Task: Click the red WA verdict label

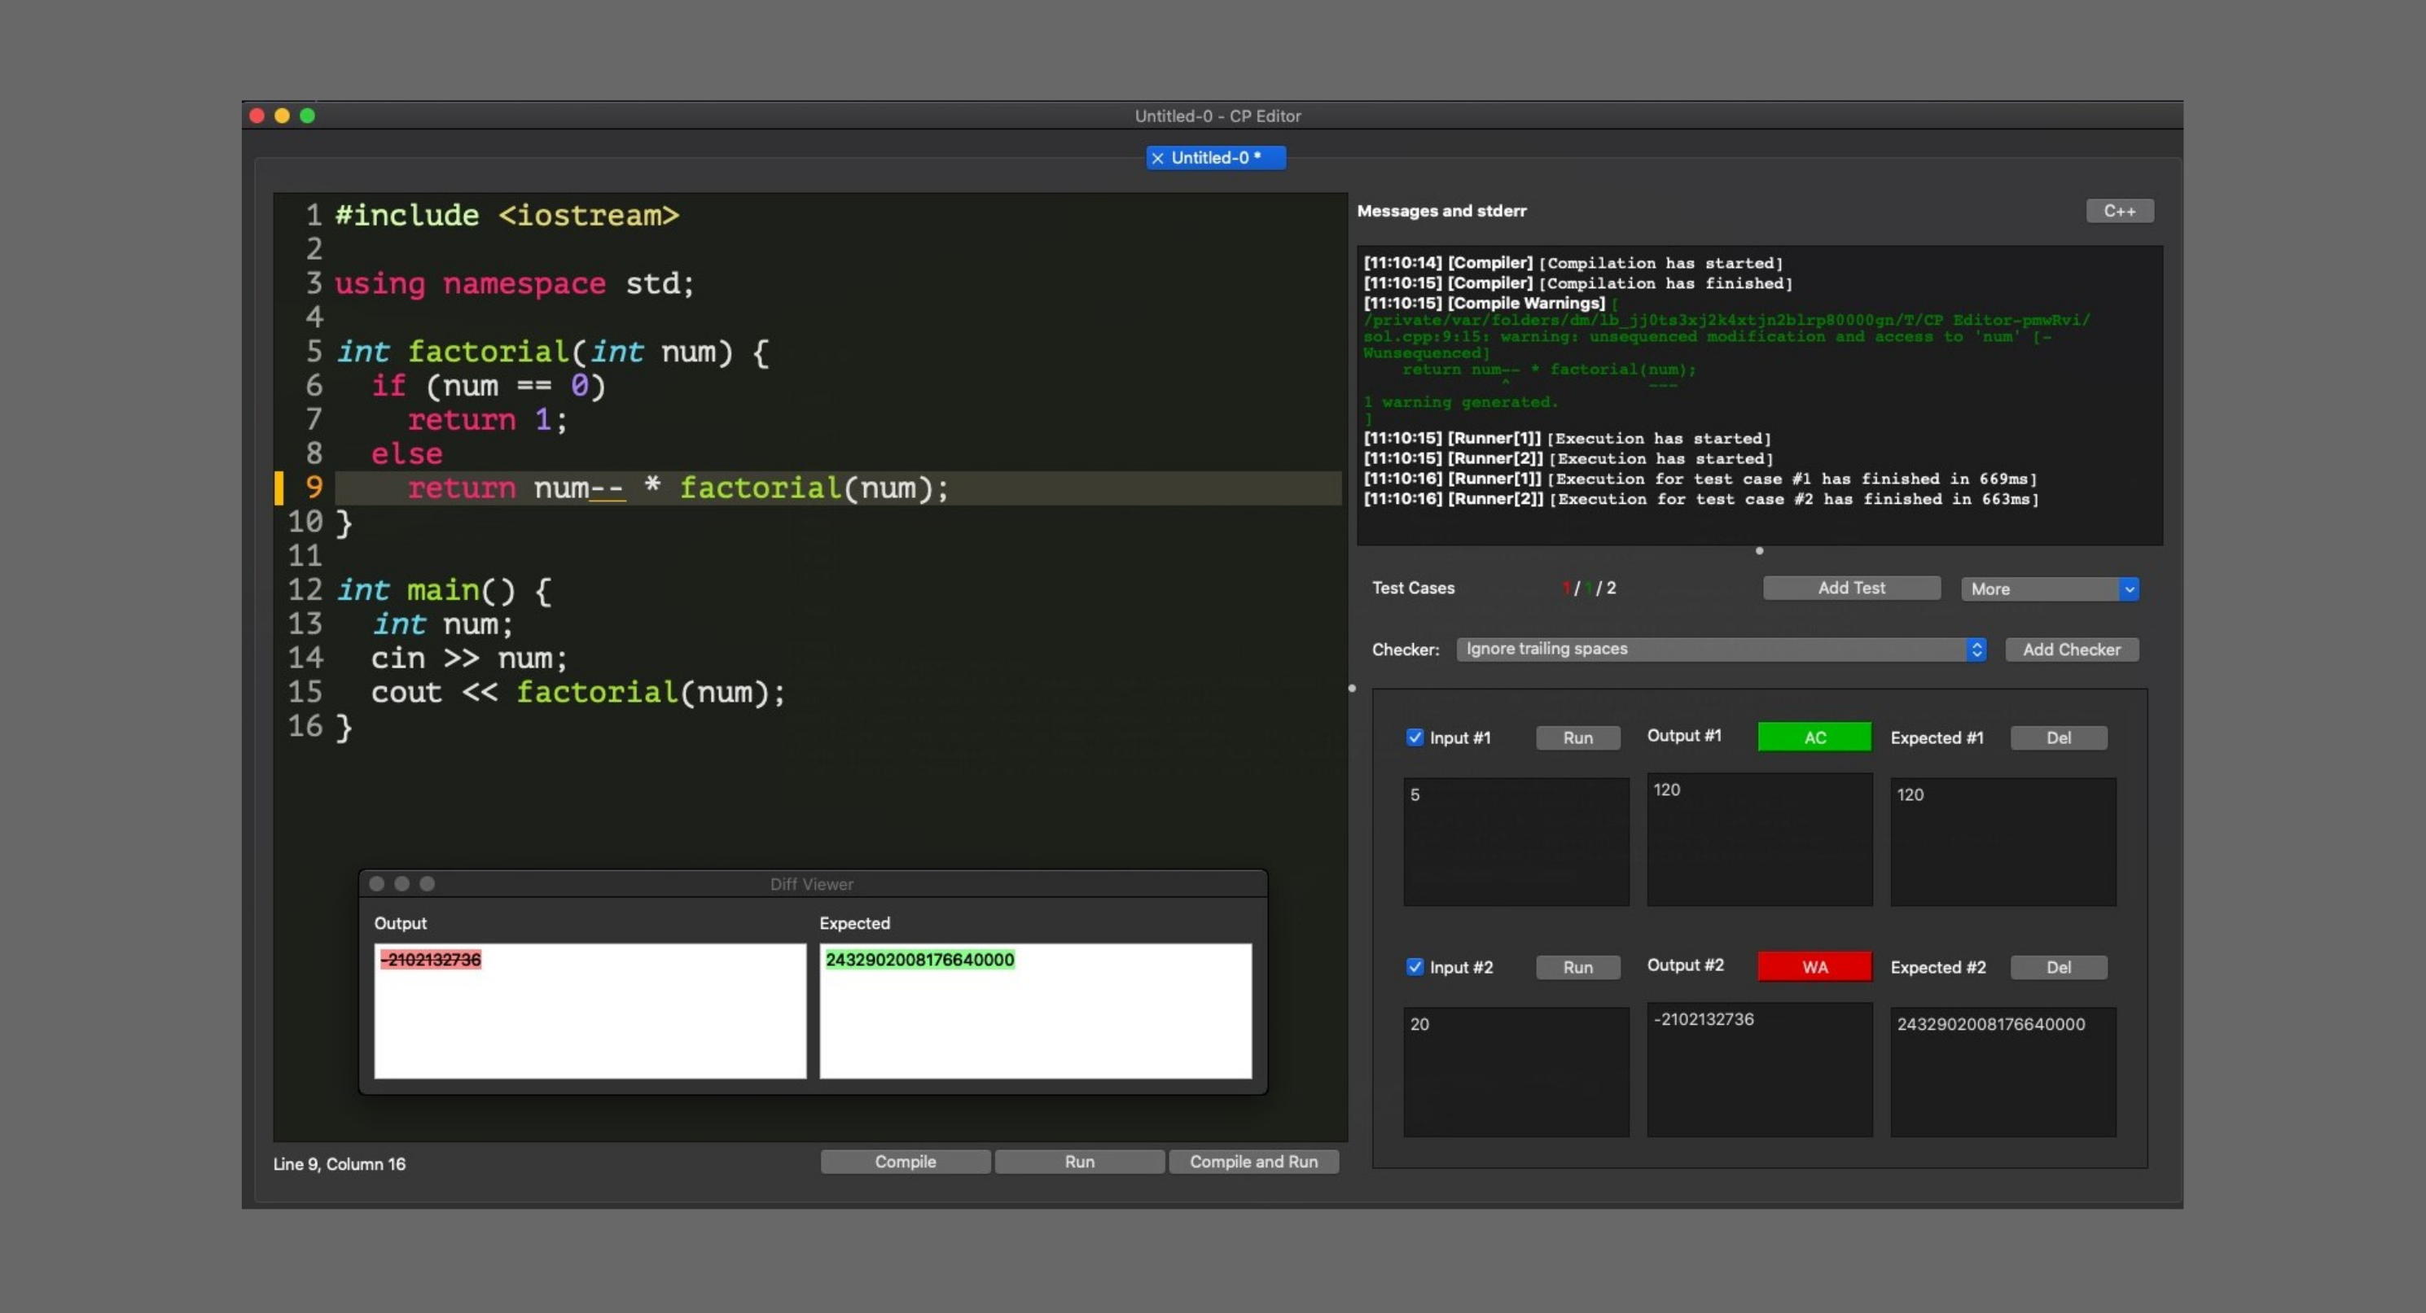Action: coord(1814,966)
